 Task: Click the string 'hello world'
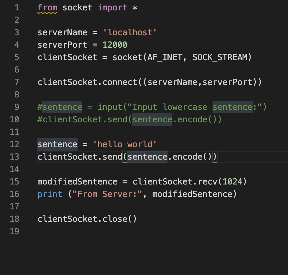point(125,144)
